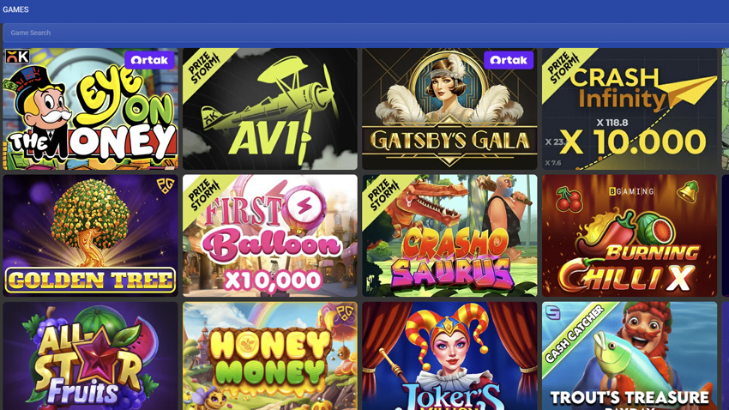
Task: Select the GAMES header label
Action: pyautogui.click(x=15, y=9)
